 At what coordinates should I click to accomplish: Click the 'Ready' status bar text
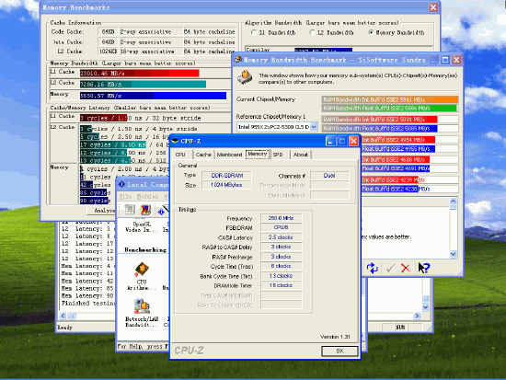click(x=65, y=328)
